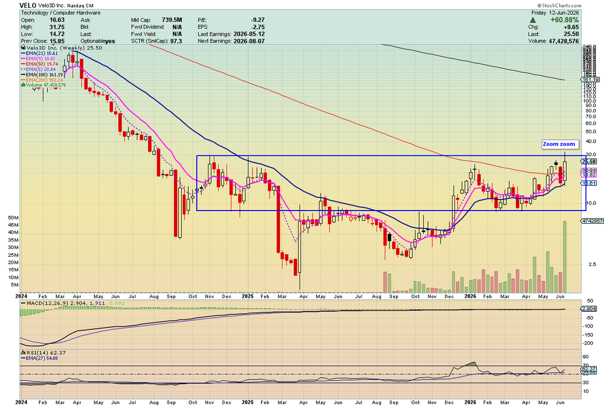This screenshot has width=604, height=407.
Task: Click the P/E value -9.27
Action: tap(259, 20)
